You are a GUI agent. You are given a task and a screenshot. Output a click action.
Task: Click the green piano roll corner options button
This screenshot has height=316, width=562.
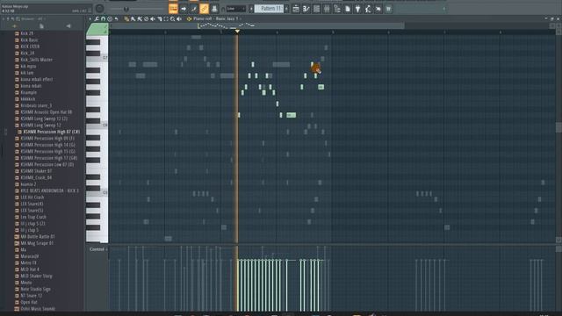click(x=97, y=29)
